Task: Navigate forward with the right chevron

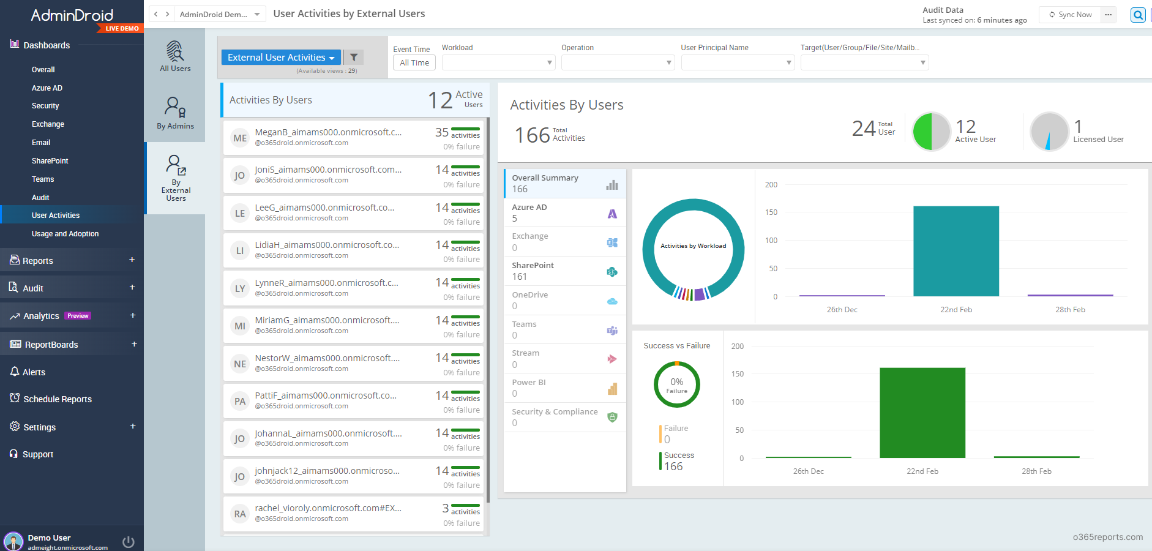Action: (x=168, y=14)
